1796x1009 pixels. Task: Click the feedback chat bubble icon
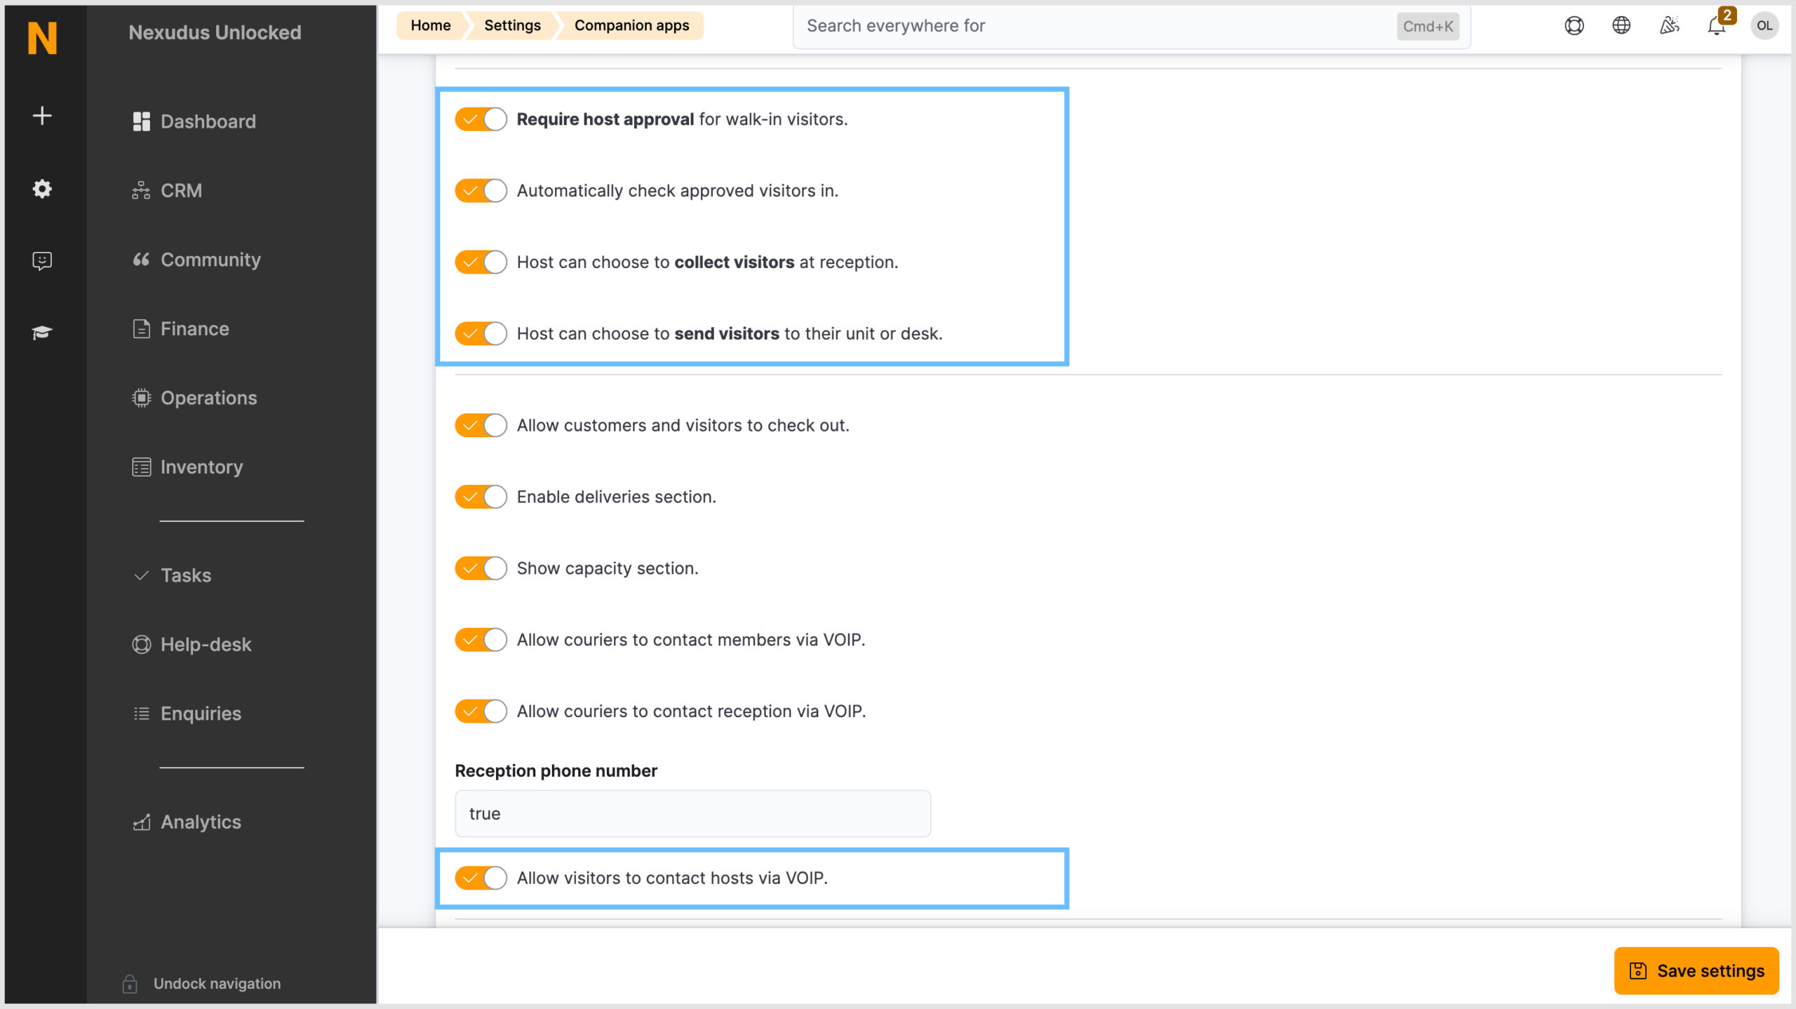coord(42,260)
